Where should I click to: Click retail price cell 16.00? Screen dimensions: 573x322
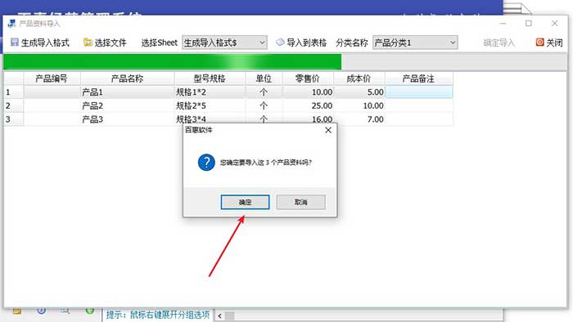click(308, 119)
